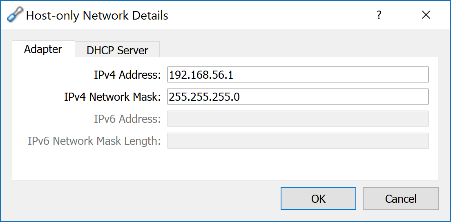
Task: Click the "Host-only Network Details" title text
Action: 97,15
